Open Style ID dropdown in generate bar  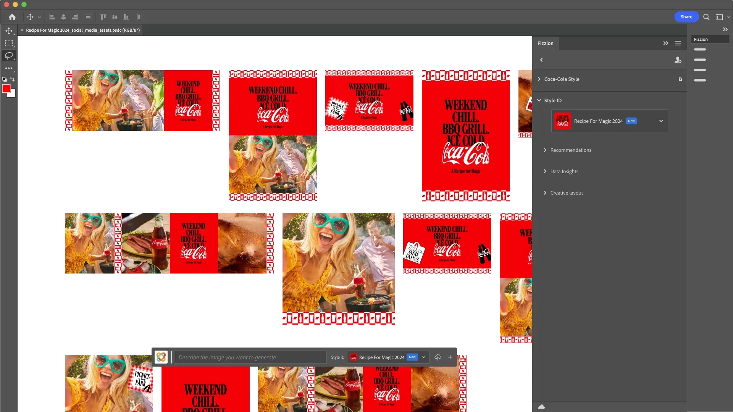click(x=388, y=357)
